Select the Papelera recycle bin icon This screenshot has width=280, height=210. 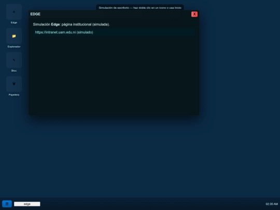pos(14,84)
